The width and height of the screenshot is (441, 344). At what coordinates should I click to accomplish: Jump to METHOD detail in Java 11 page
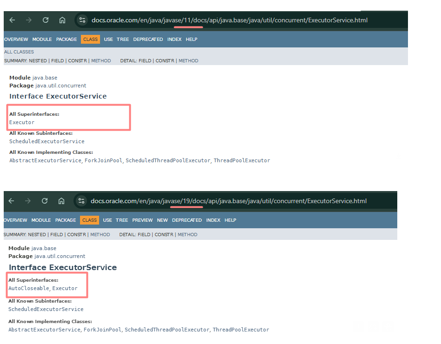coord(188,61)
